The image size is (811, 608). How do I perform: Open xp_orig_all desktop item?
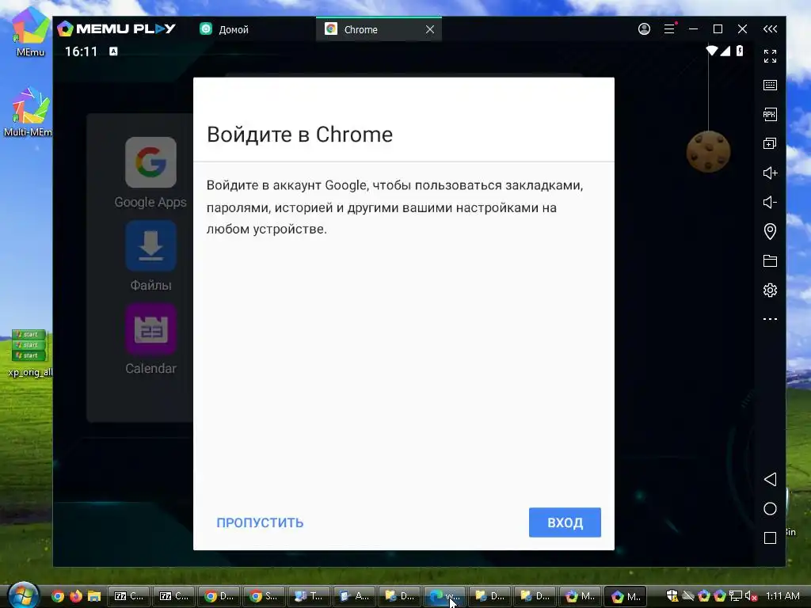coord(30,353)
